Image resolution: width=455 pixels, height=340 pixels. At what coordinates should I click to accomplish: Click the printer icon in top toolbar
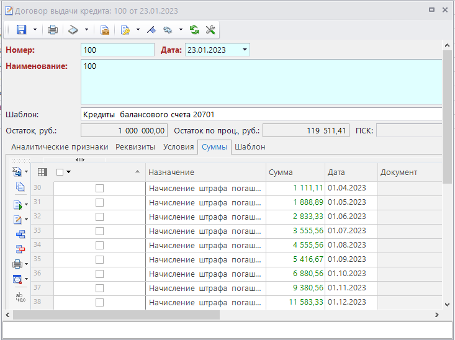(53, 29)
